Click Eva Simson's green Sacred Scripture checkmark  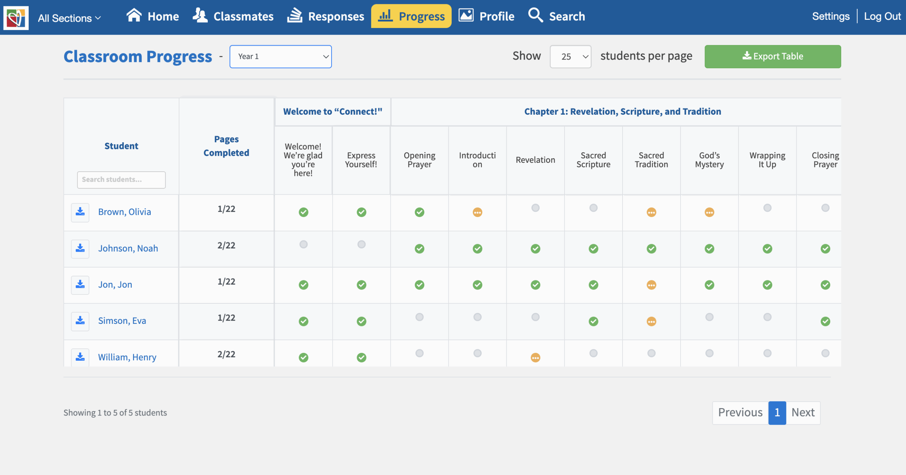pyautogui.click(x=594, y=321)
